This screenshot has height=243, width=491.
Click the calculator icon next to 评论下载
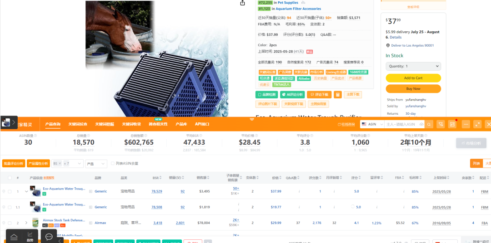pyautogui.click(x=337, y=94)
